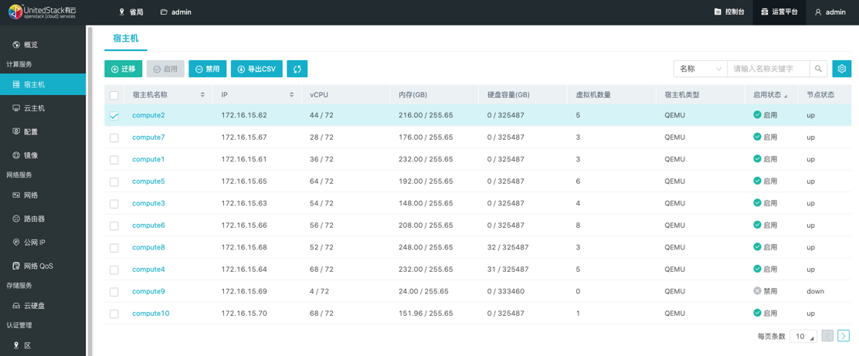Viewport: 859px width, 356px height.
Task: Toggle the select-all header checkbox
Action: tap(114, 95)
